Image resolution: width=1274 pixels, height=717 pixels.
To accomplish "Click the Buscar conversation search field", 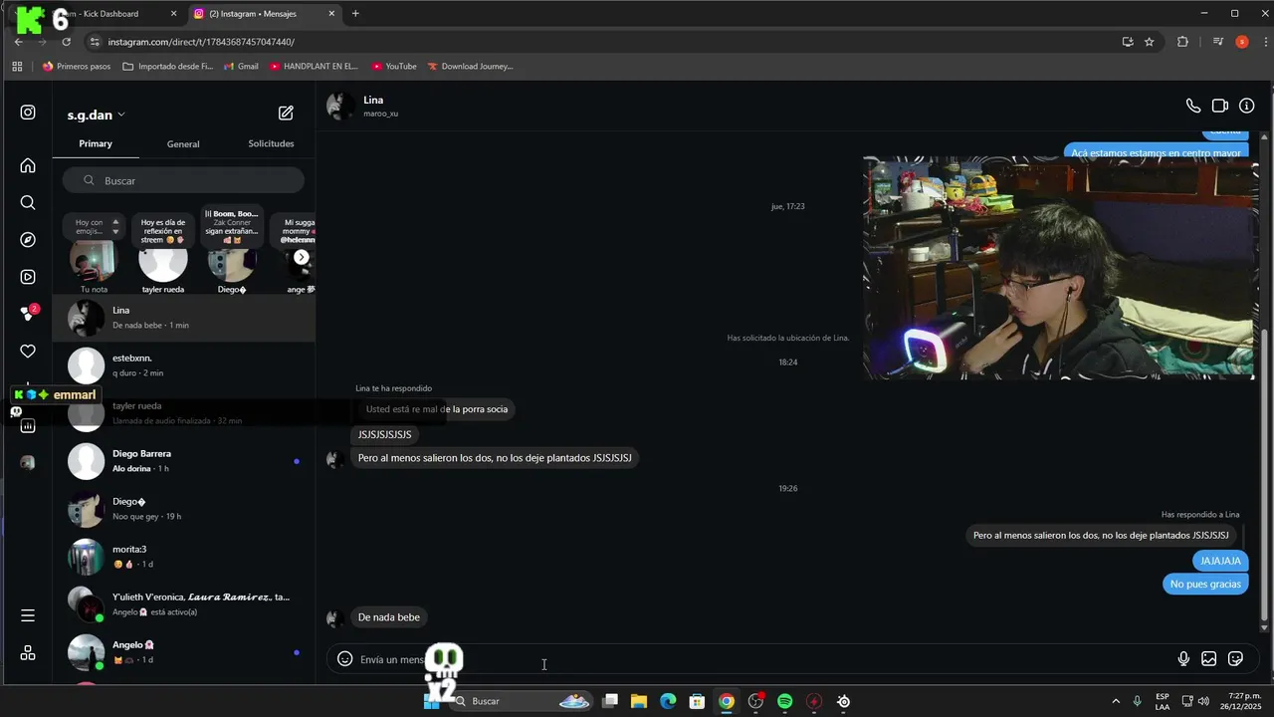I will (x=183, y=180).
